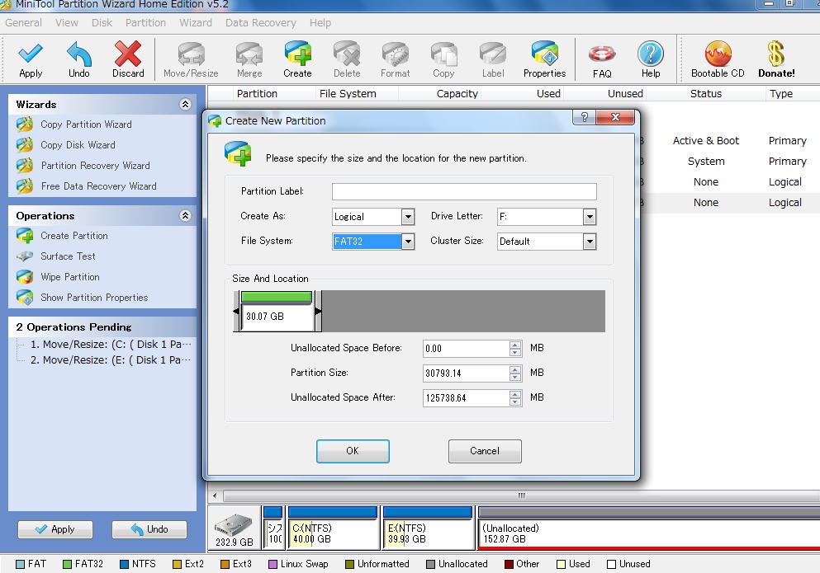
Task: Collapse the Wizards panel
Action: (185, 104)
